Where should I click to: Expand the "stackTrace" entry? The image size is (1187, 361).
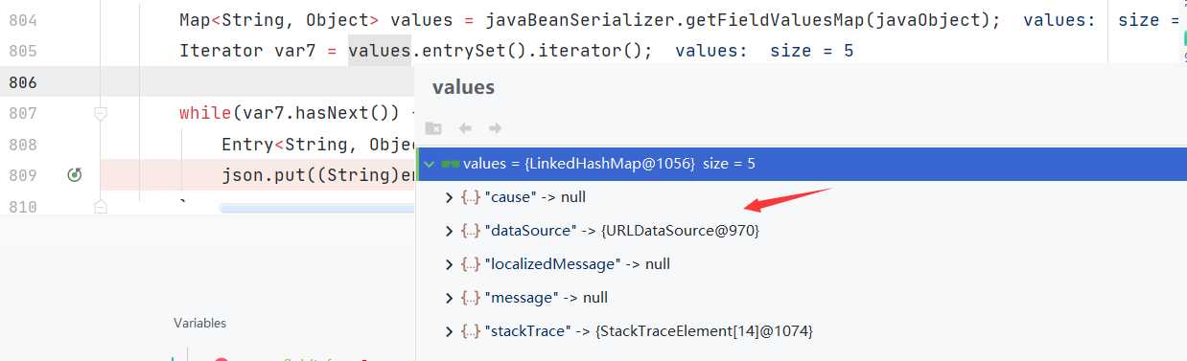449,331
